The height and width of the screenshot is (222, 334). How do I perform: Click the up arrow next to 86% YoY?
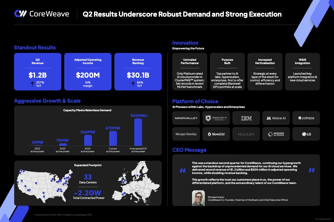point(133,84)
